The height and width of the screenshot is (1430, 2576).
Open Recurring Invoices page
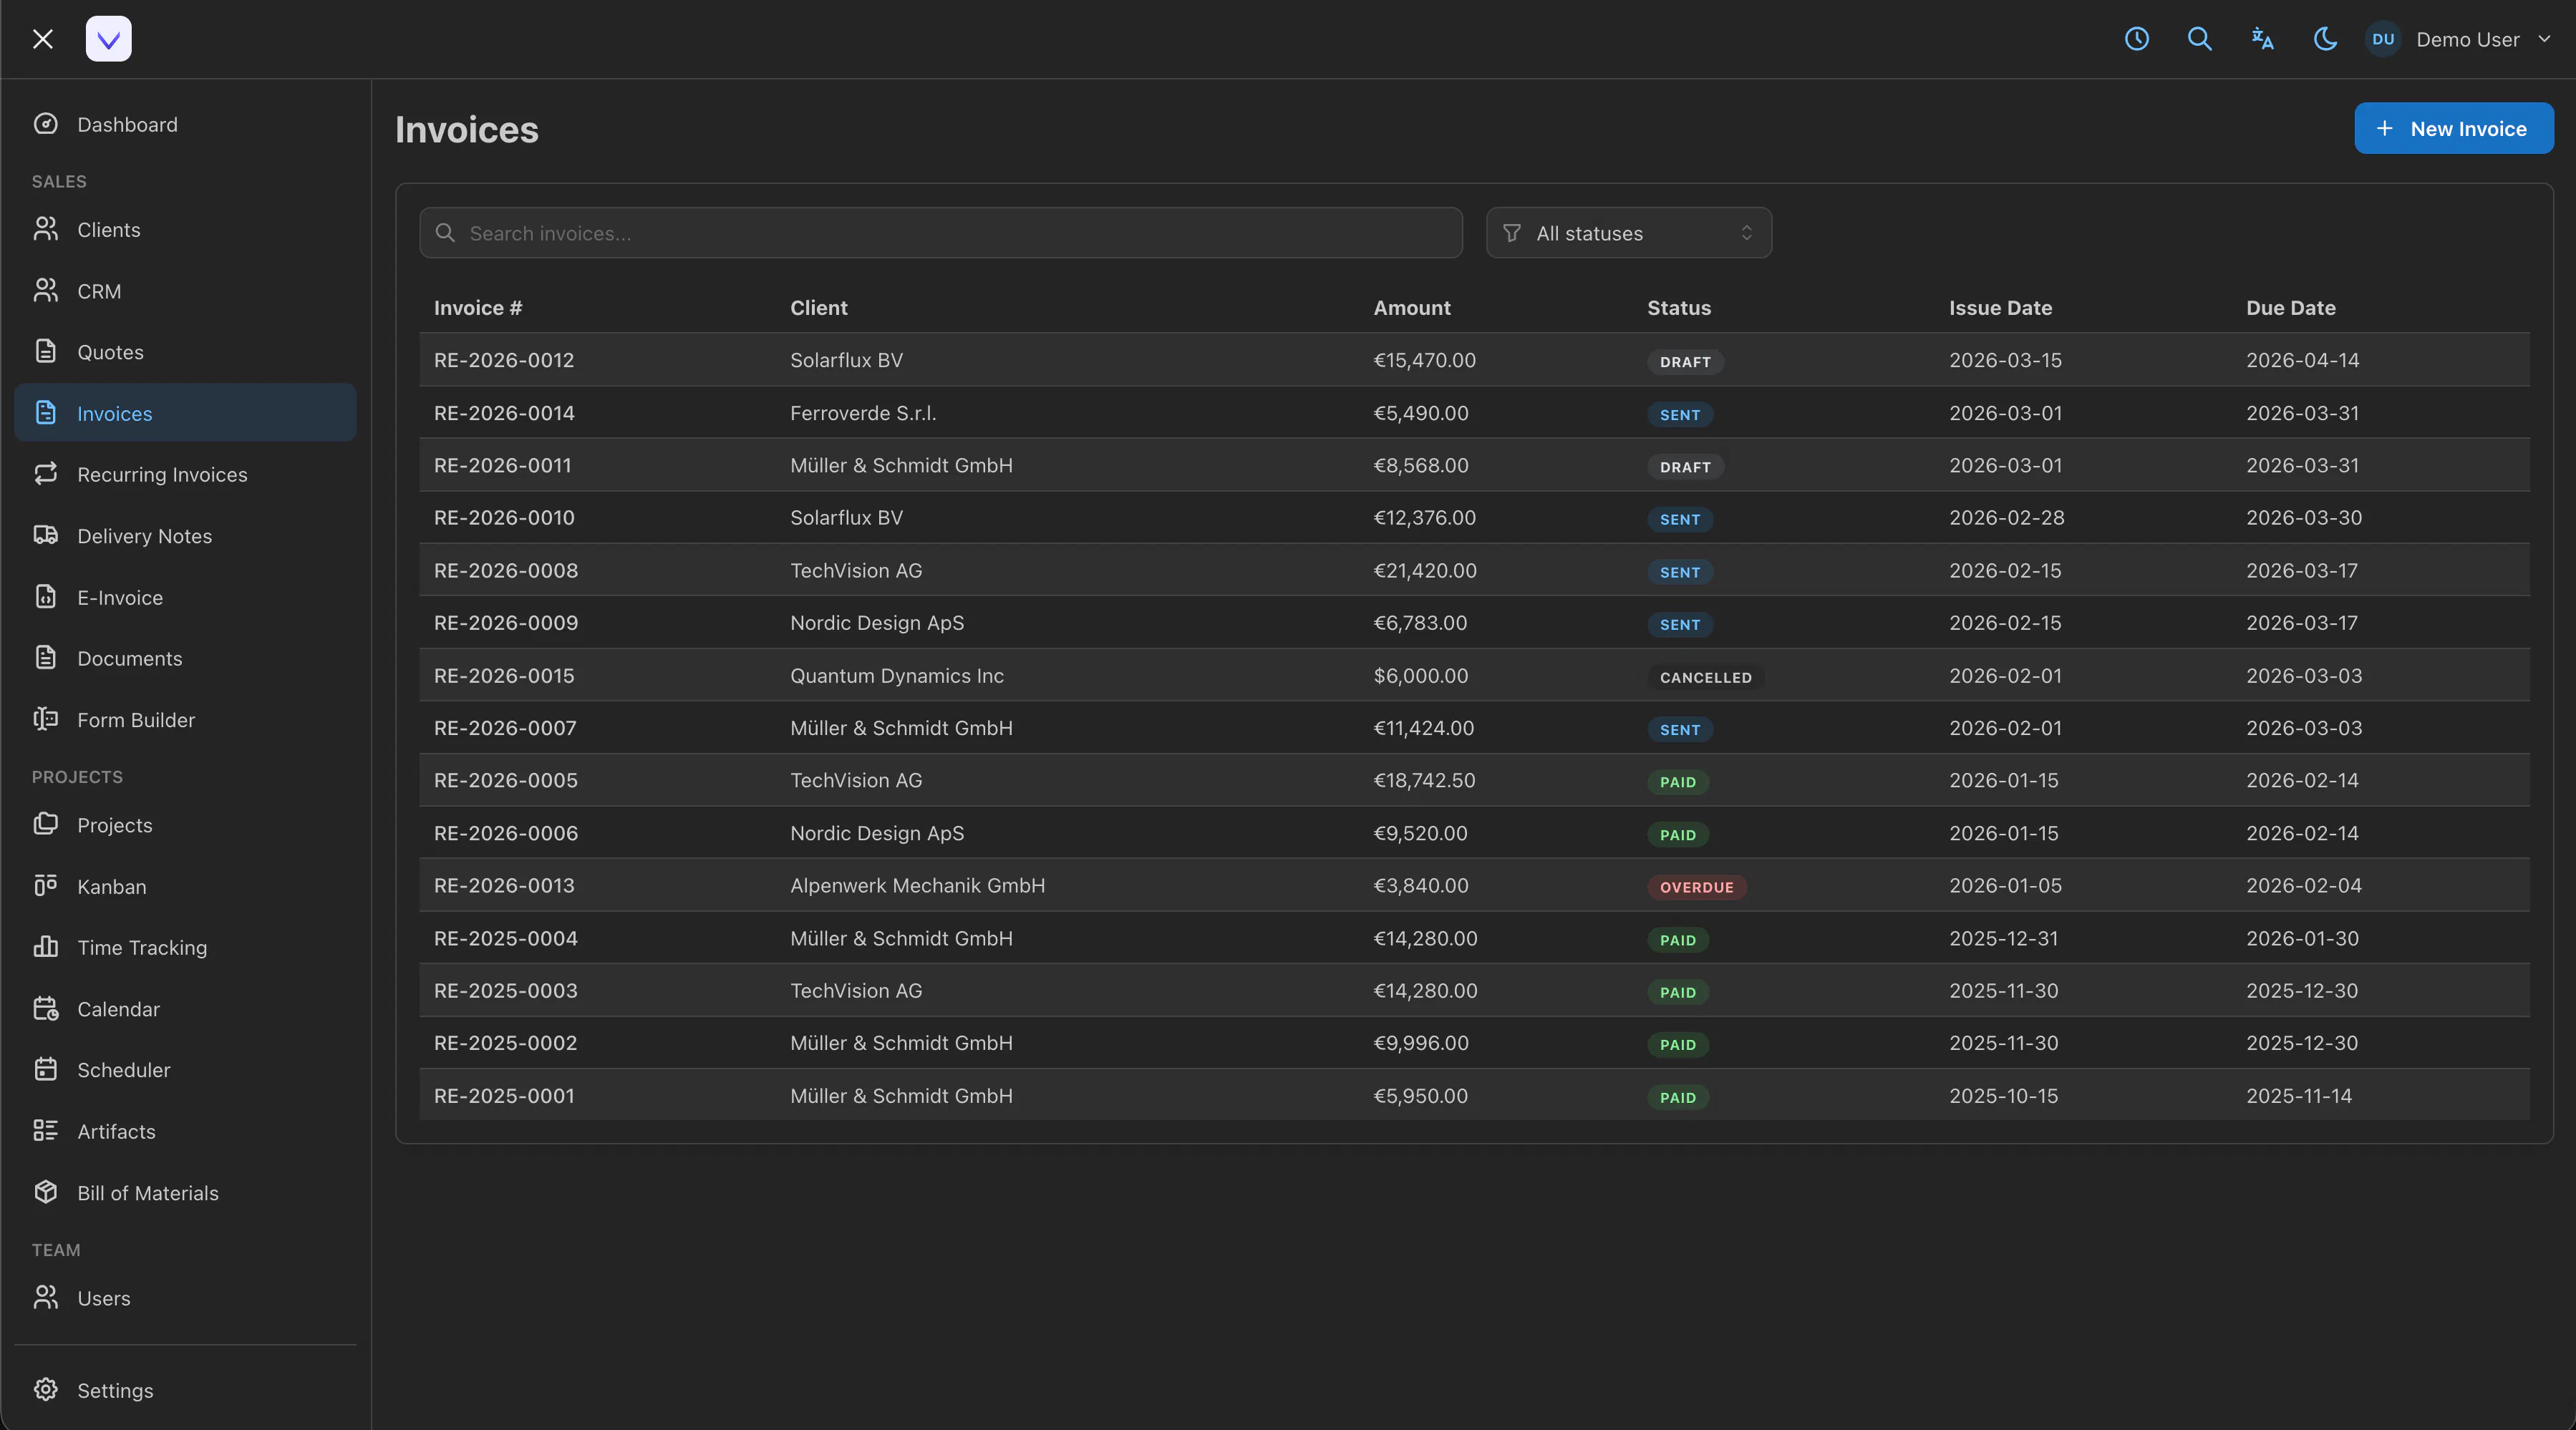tap(185, 474)
